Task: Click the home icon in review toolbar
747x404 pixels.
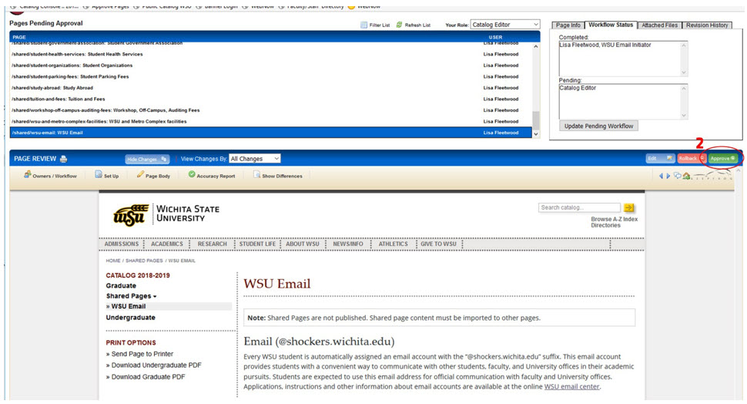Action: [686, 176]
